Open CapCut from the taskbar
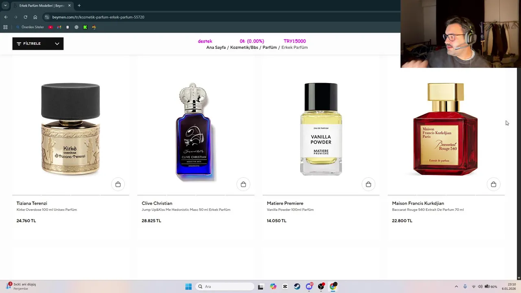The image size is (521, 293). (285, 286)
